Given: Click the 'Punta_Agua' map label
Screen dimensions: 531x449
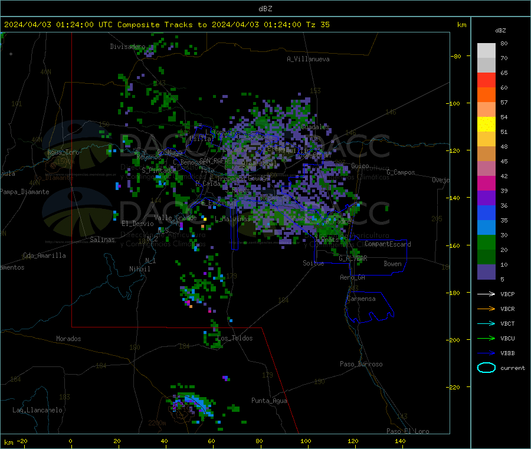Looking at the screenshot, I should click(x=269, y=401).
